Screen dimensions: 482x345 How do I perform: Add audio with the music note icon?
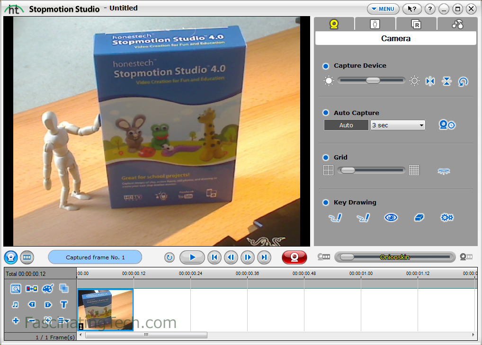(x=15, y=304)
